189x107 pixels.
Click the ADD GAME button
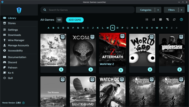[x=75, y=20]
